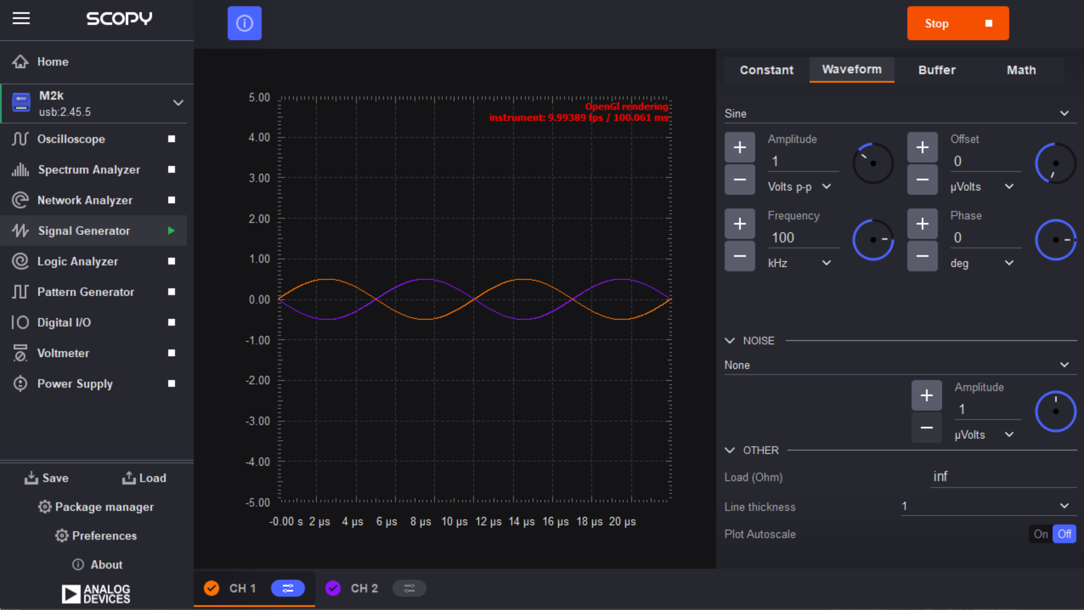The image size is (1084, 610).
Task: Click the Signal Generator wave icon
Action: 20,231
